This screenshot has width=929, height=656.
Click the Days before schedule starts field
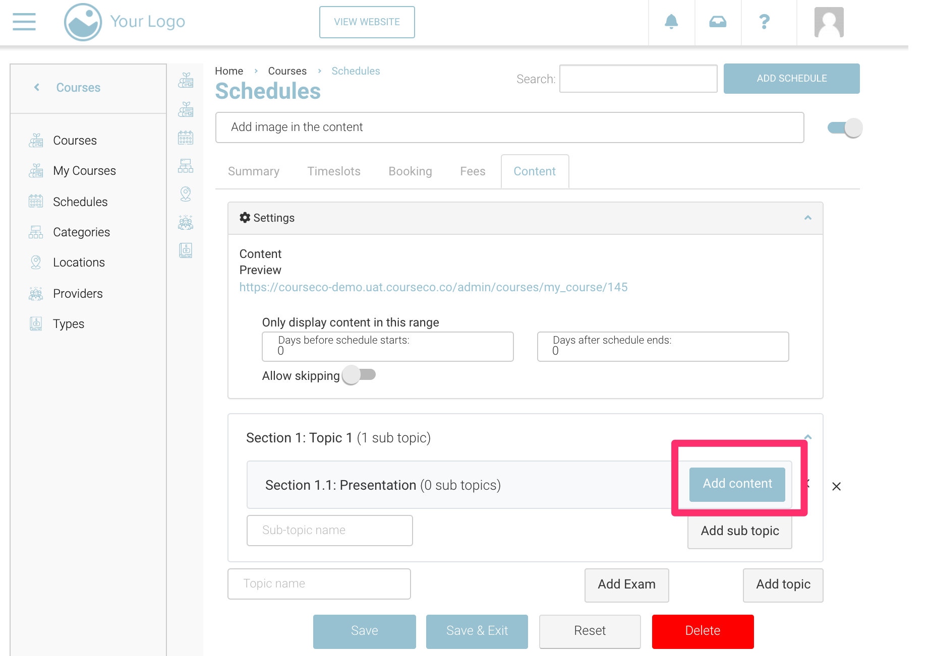pos(387,347)
